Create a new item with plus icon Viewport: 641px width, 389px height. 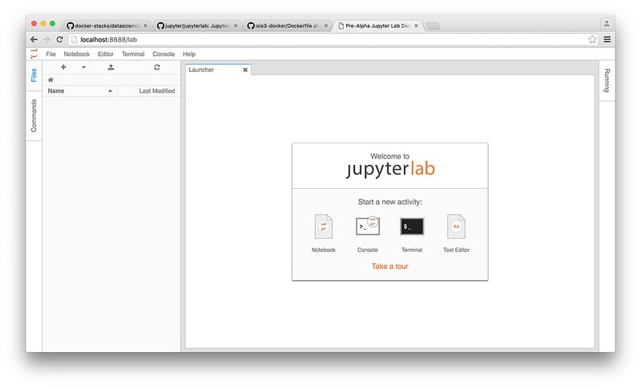(63, 67)
